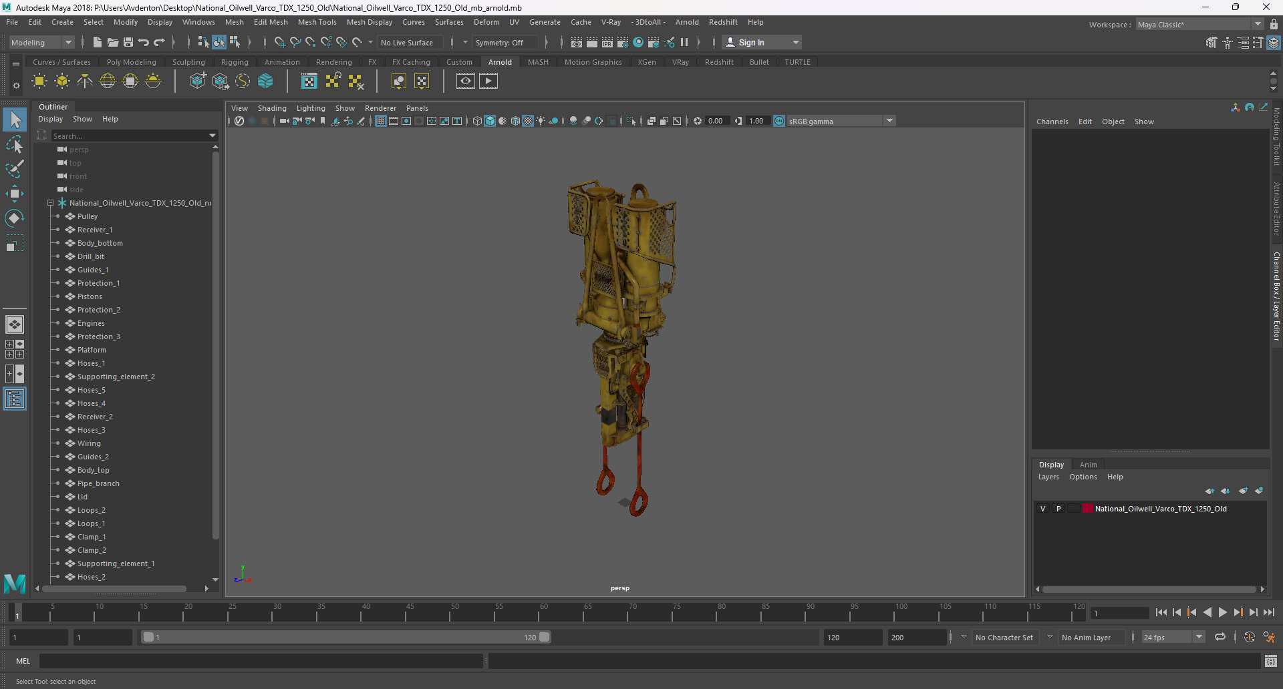Click the range slider bar
This screenshot has height=689, width=1283.
[x=347, y=638]
